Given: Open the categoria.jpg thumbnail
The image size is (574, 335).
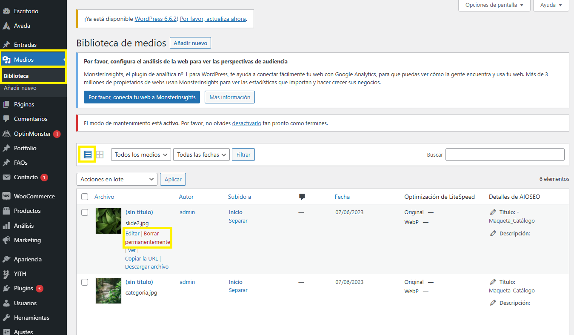Looking at the screenshot, I should coord(109,291).
